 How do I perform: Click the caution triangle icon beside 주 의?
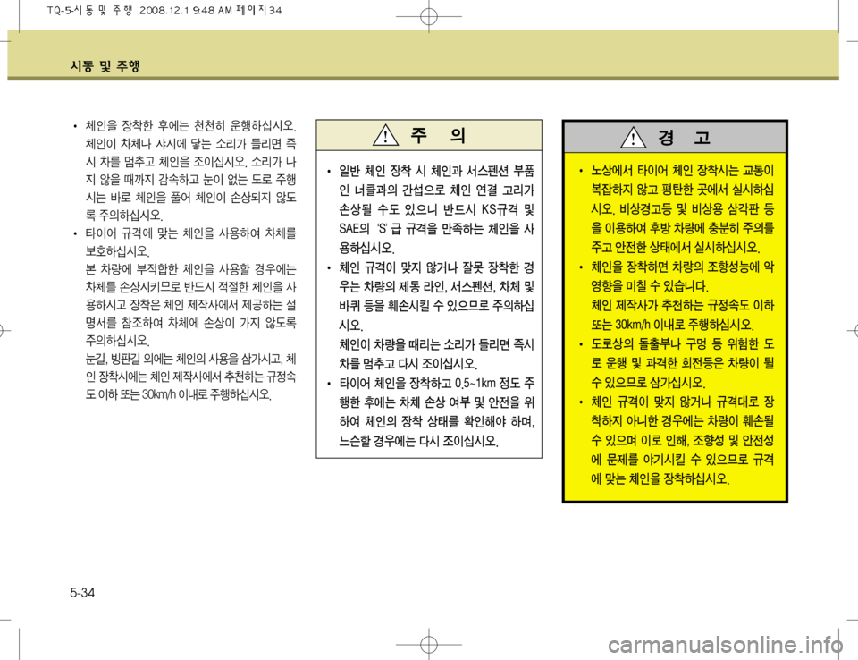pyautogui.click(x=385, y=135)
